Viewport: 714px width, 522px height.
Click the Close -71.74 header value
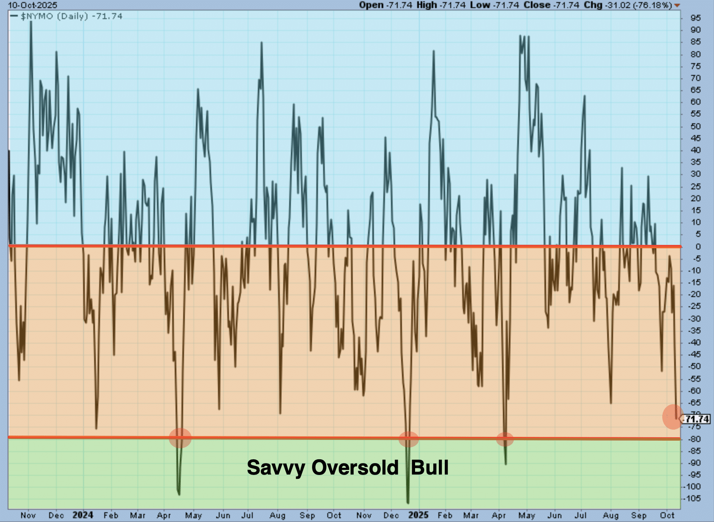(x=551, y=5)
